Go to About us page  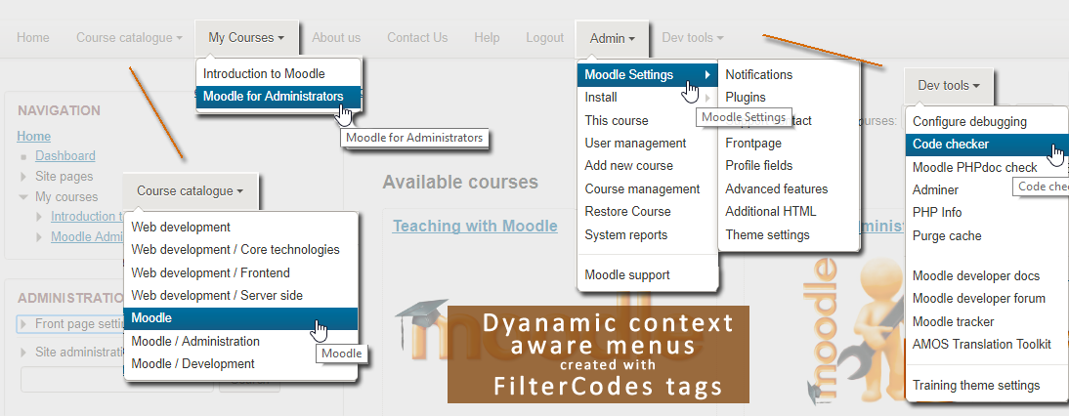pyautogui.click(x=336, y=38)
